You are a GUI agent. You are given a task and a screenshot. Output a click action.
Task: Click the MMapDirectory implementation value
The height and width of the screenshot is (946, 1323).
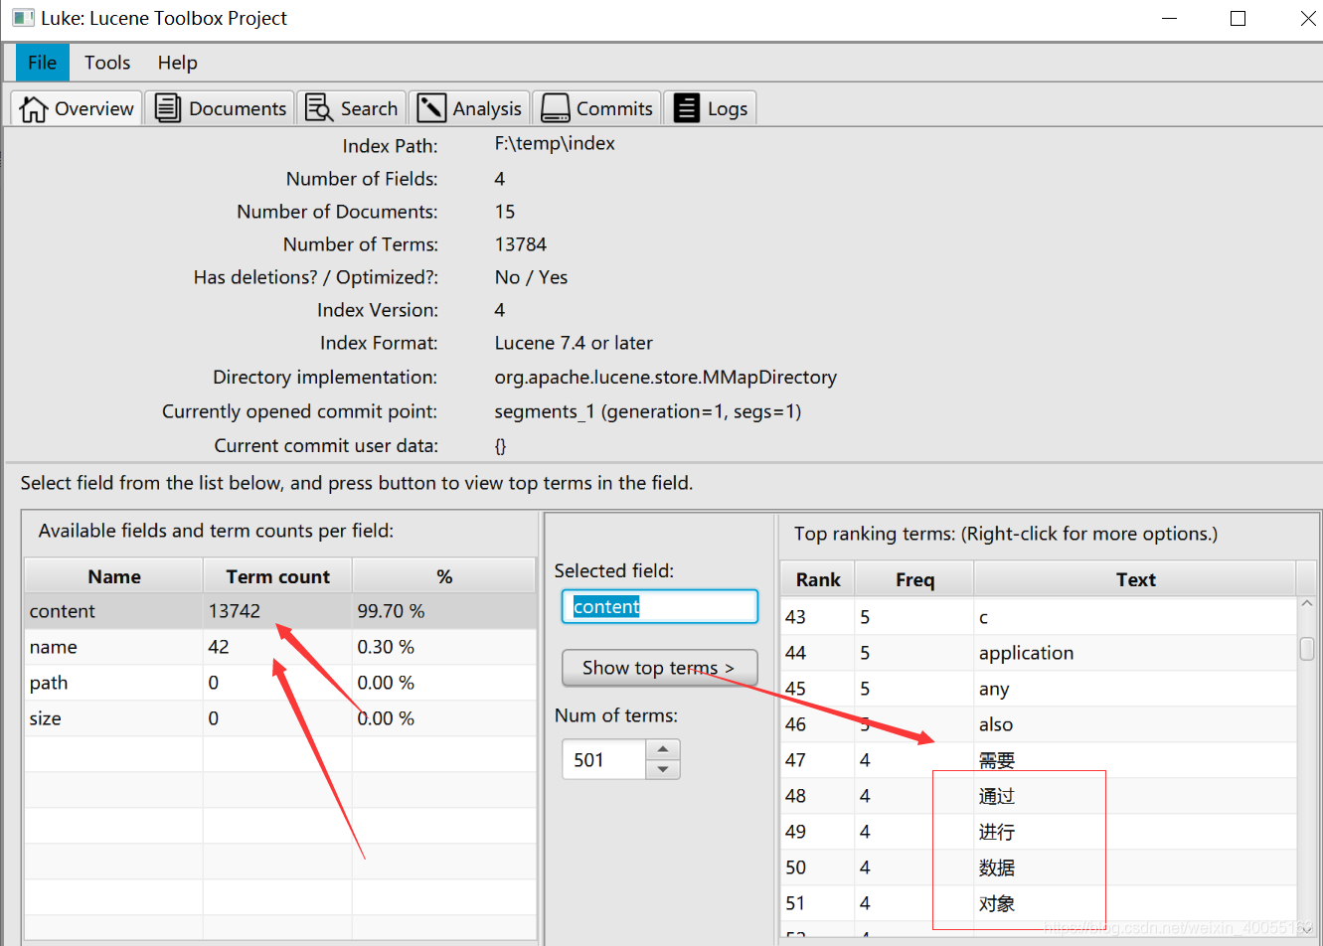(x=665, y=377)
